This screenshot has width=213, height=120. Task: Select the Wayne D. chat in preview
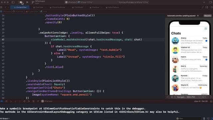click(190, 87)
